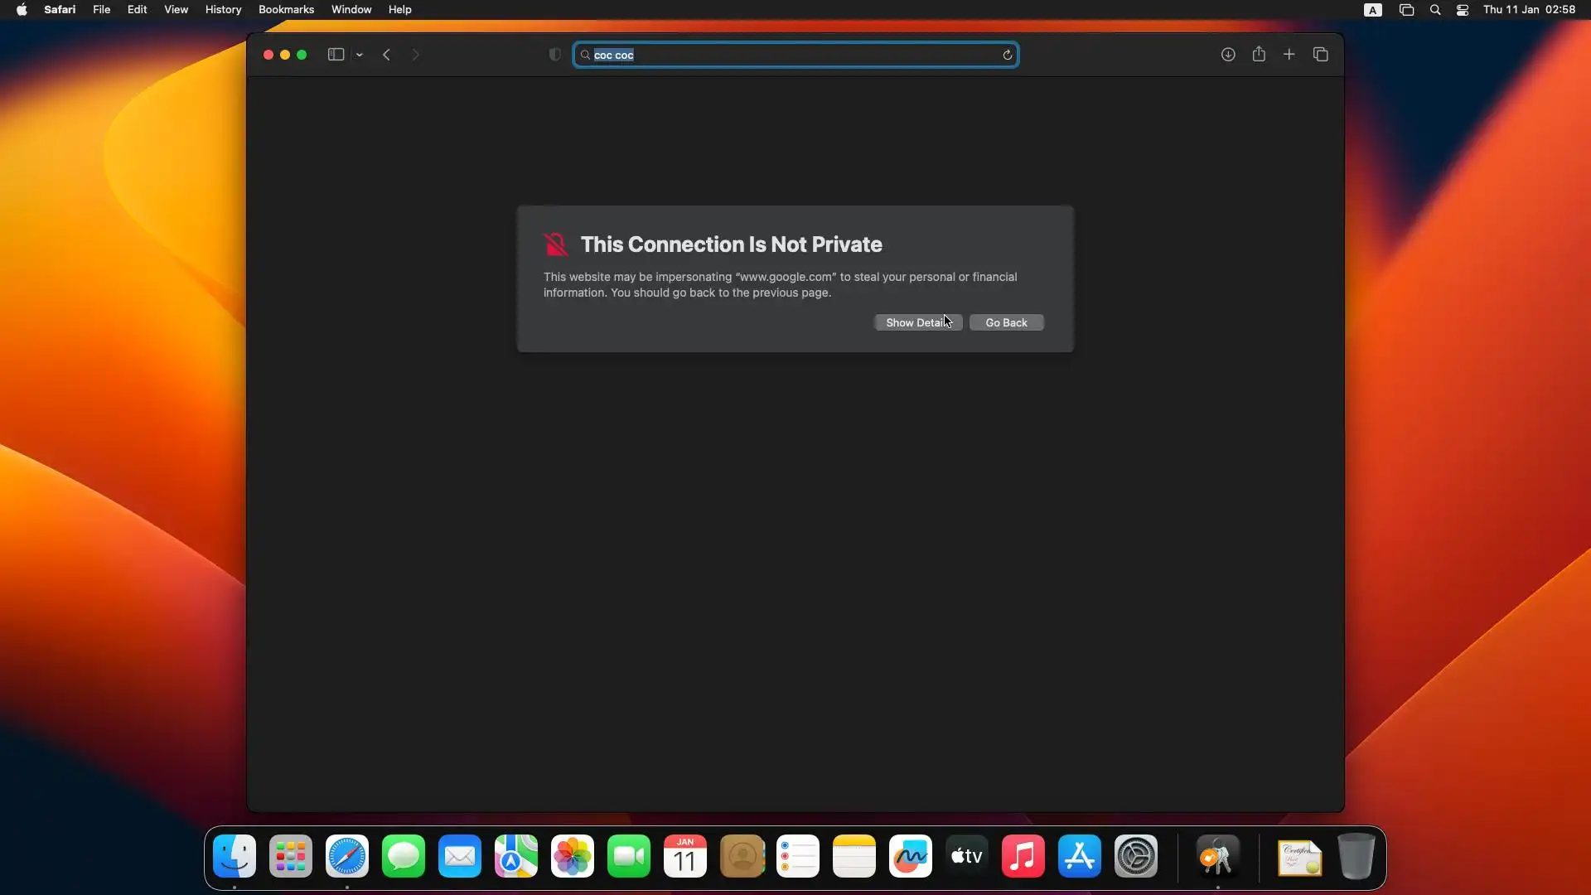The width and height of the screenshot is (1591, 895).
Task: Open the History menu
Action: tap(223, 10)
